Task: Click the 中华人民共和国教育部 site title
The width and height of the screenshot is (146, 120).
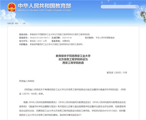Action: tap(44, 6)
